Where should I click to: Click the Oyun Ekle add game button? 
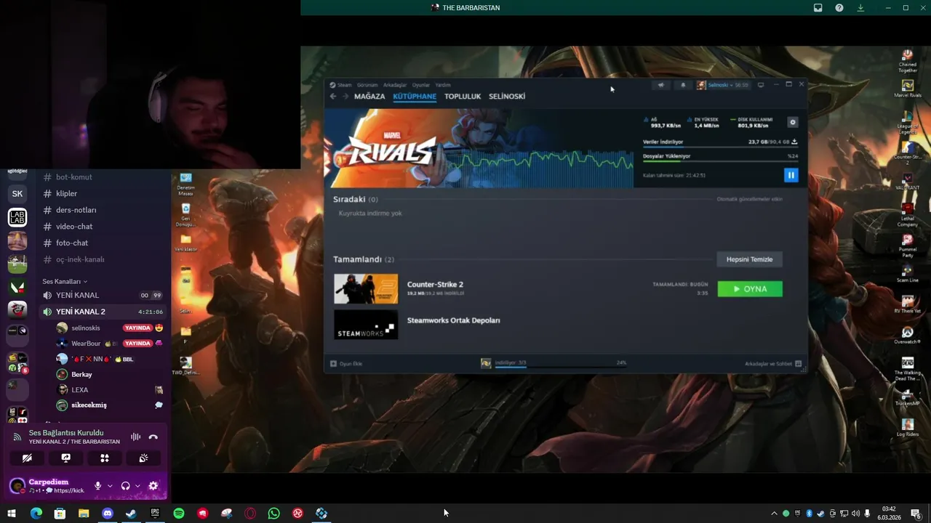[346, 363]
